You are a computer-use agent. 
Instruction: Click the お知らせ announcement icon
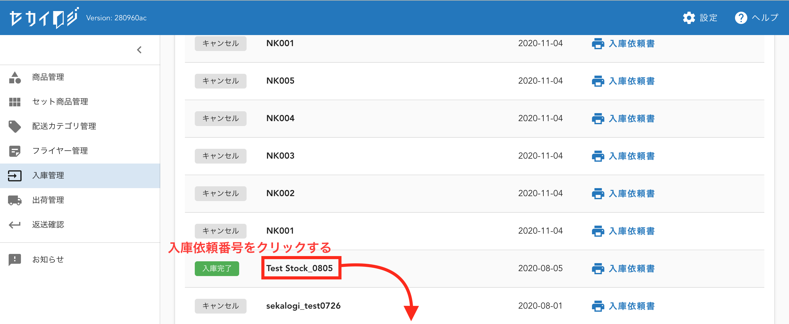point(15,260)
